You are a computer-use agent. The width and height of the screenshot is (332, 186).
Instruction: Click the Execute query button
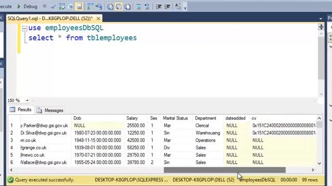[6, 7]
